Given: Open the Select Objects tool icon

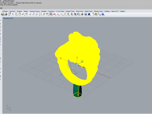Looking at the screenshot, I should [x=65, y=14].
